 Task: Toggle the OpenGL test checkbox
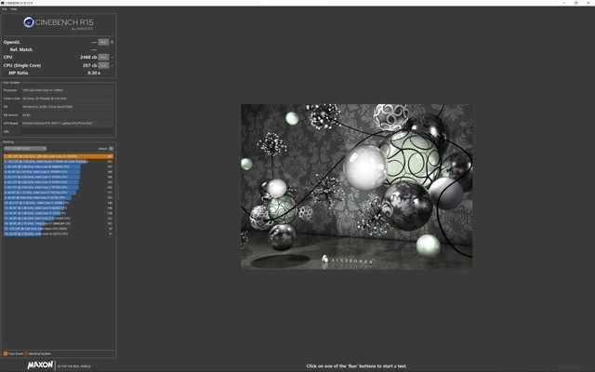click(x=112, y=42)
